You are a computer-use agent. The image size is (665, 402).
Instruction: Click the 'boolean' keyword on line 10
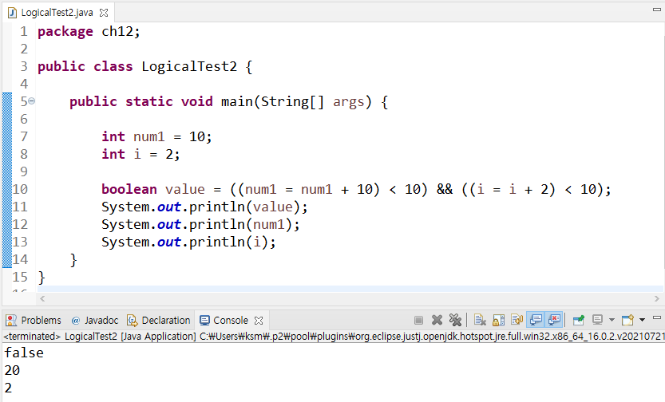[129, 189]
